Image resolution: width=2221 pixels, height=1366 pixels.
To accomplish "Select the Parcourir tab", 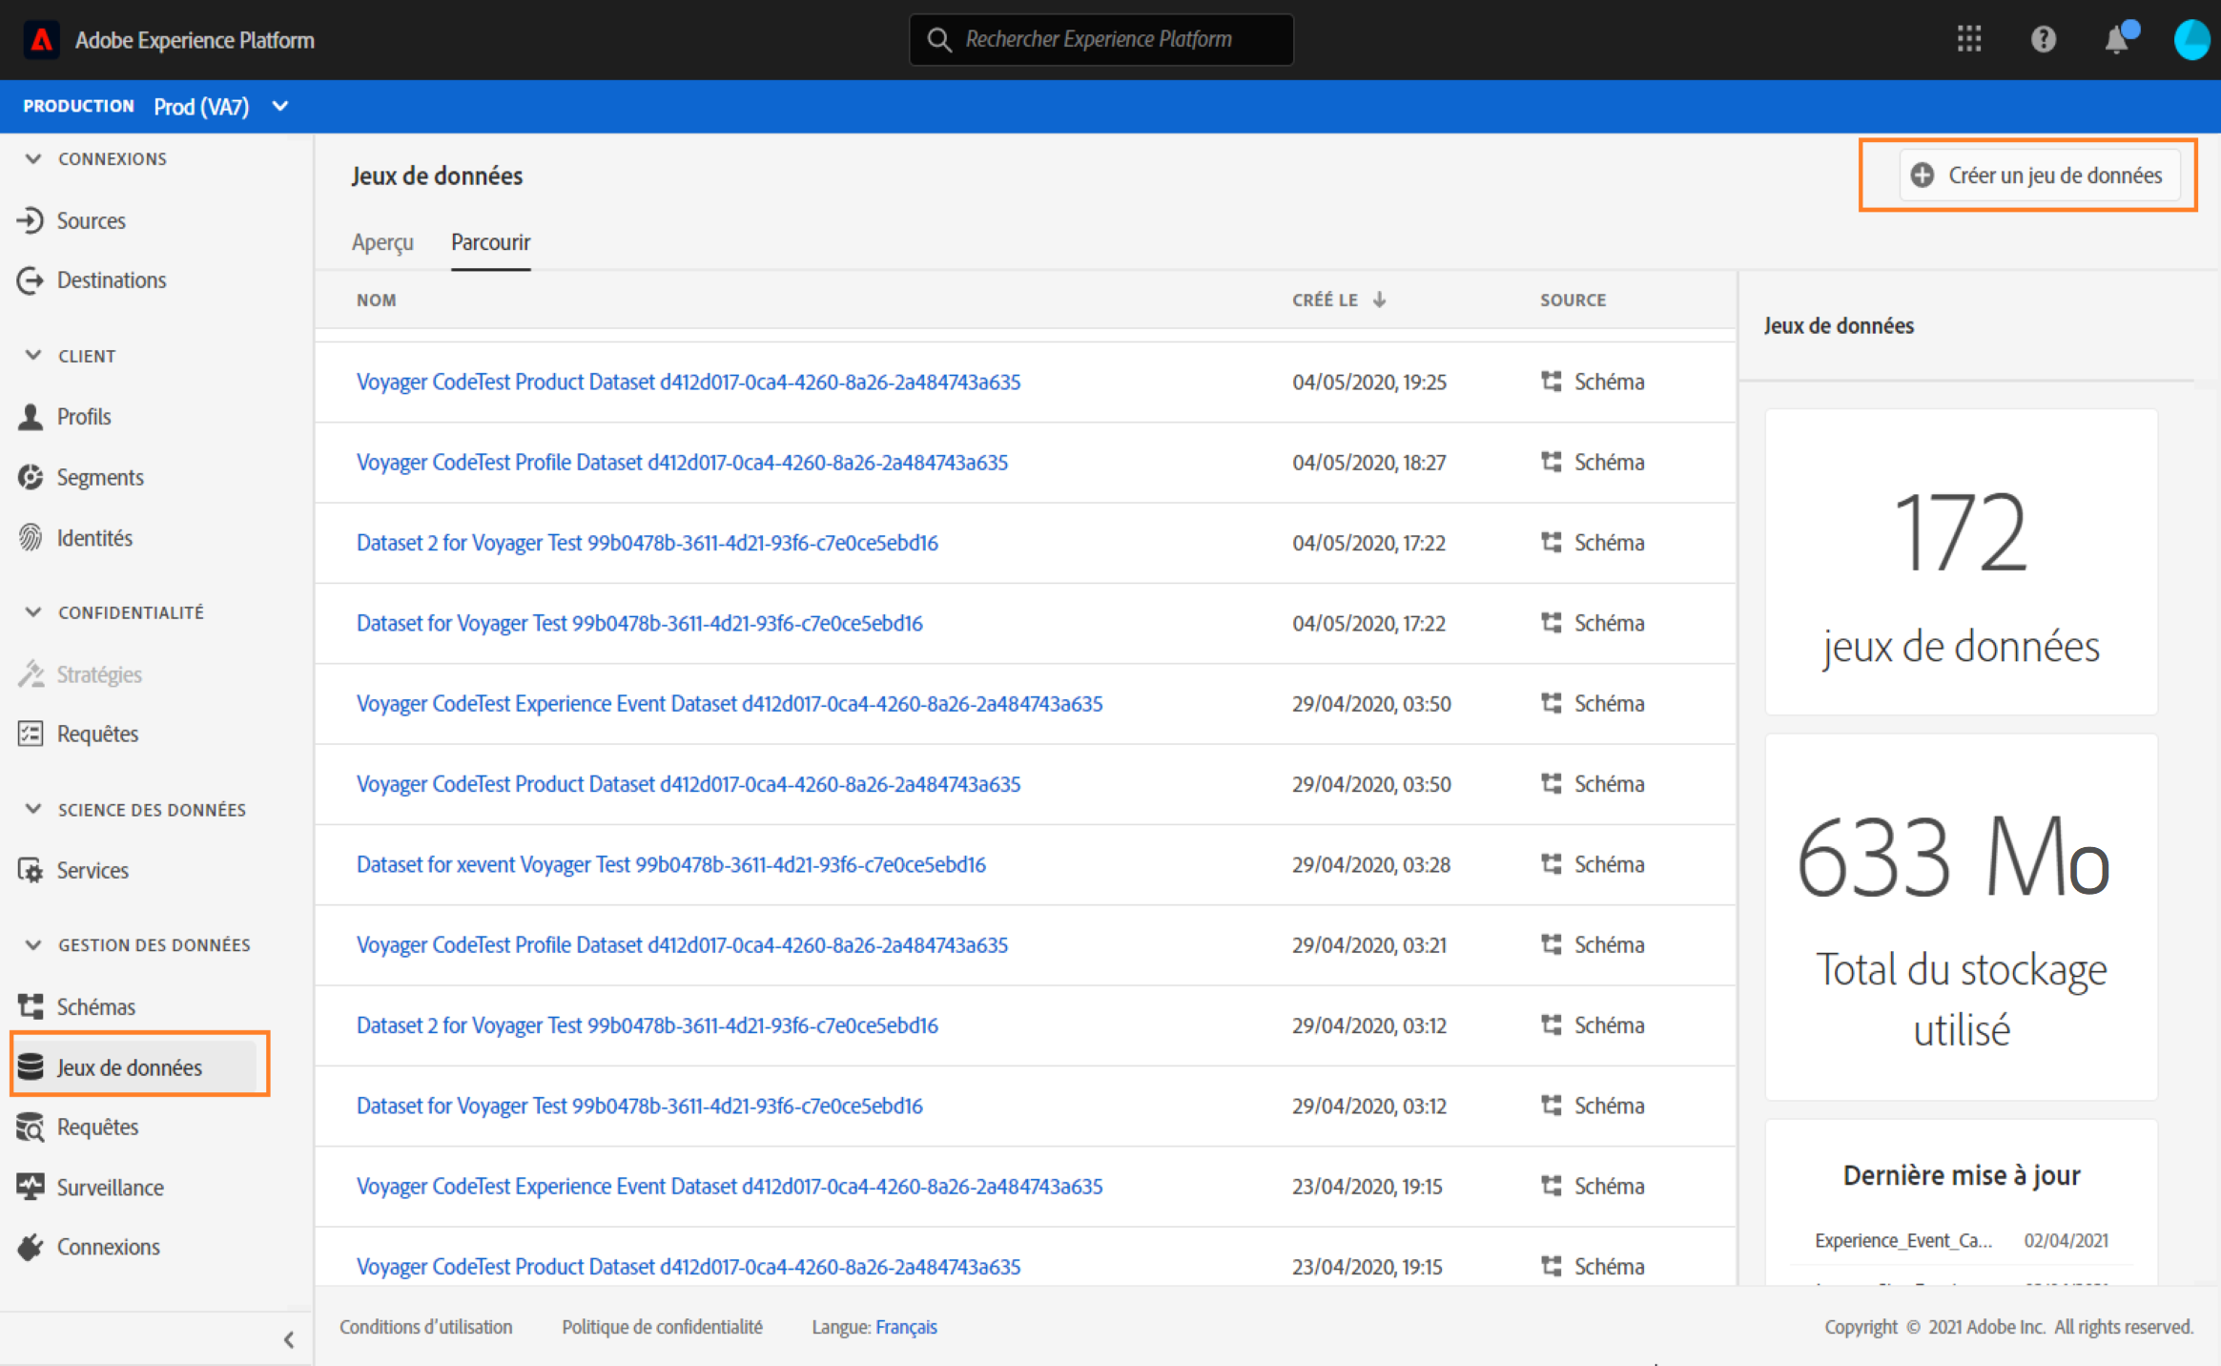I will (x=490, y=242).
